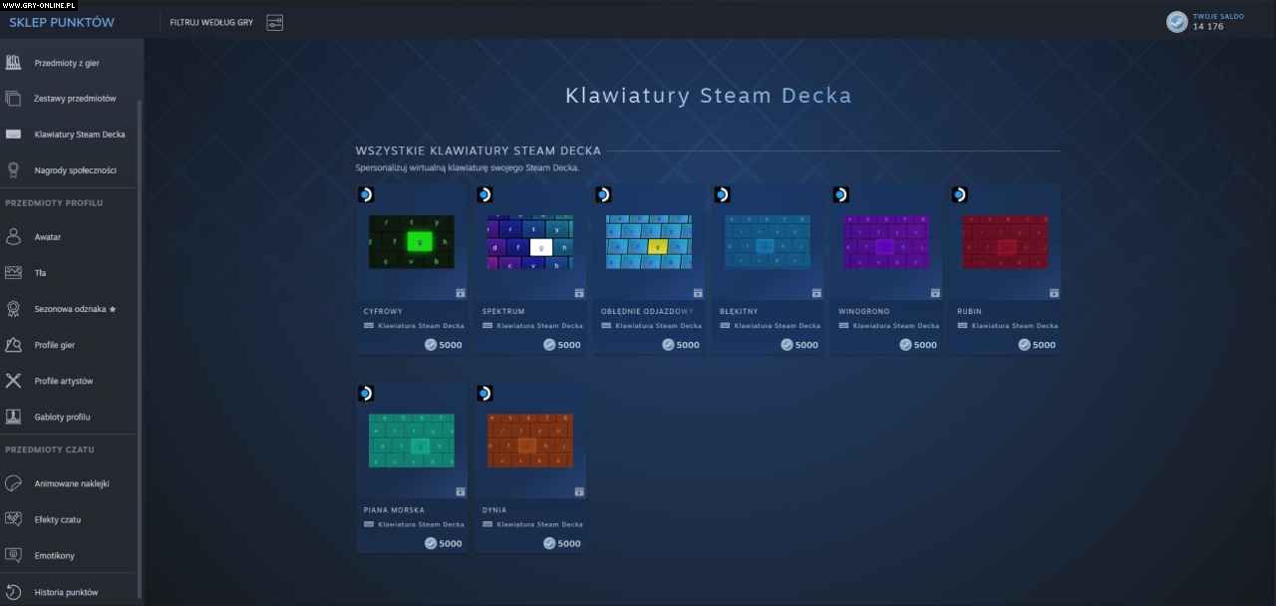Click the Sklep Punktów title link
Screen dimensions: 1276x606
62,22
